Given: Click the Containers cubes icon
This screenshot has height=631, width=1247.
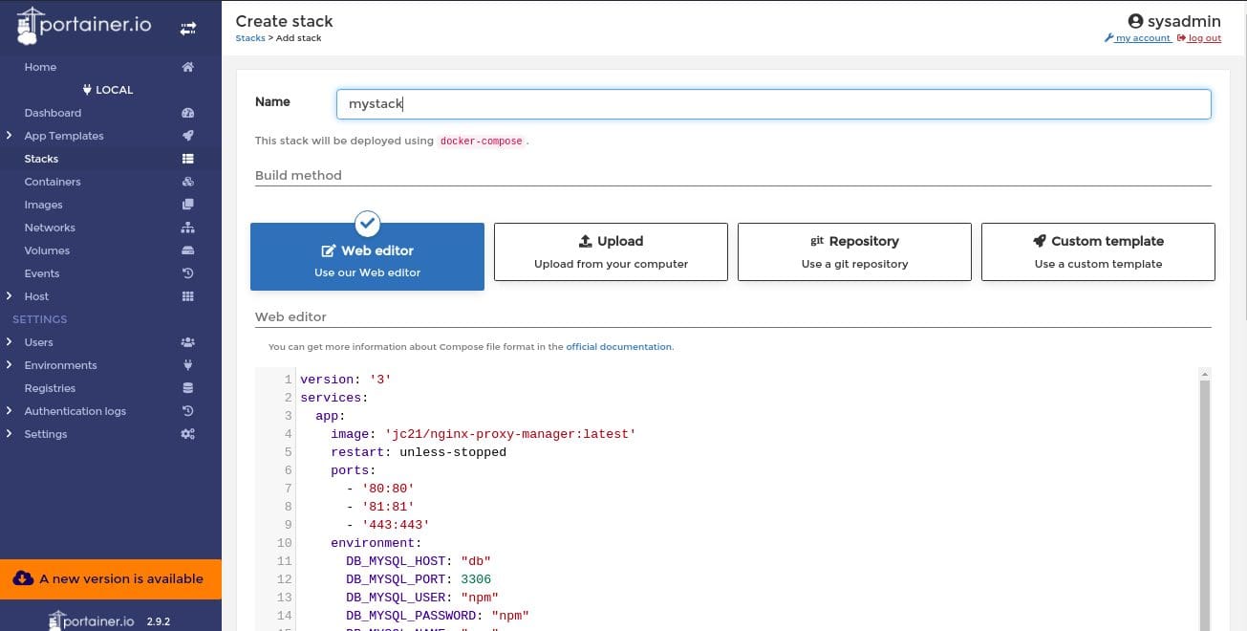Looking at the screenshot, I should point(188,182).
